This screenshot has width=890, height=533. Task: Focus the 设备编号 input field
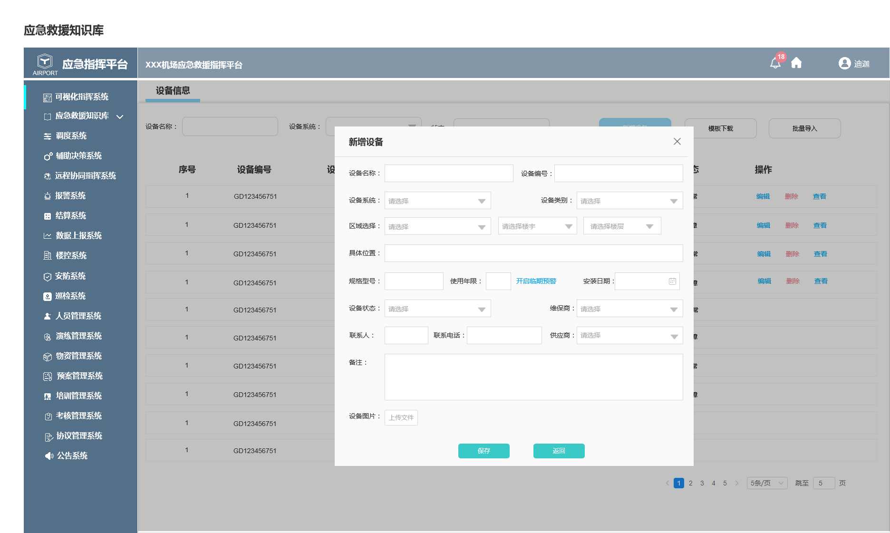619,173
